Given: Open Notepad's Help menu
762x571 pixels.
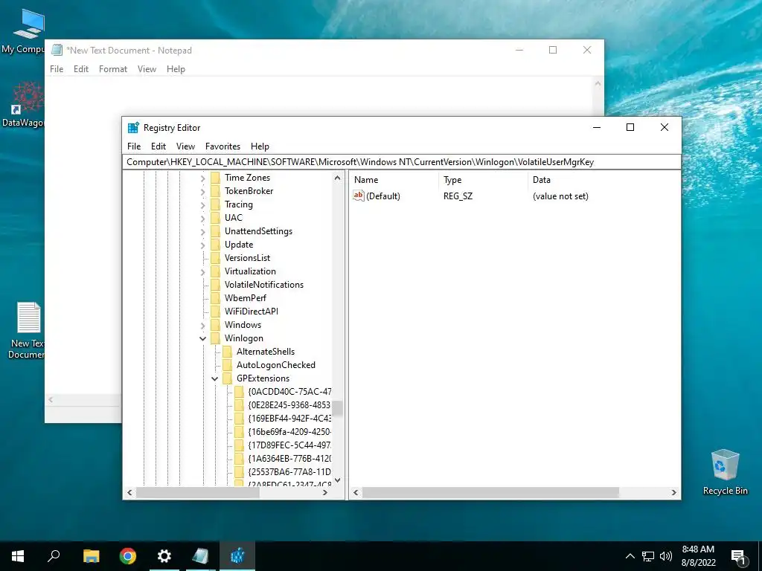Looking at the screenshot, I should (x=176, y=69).
